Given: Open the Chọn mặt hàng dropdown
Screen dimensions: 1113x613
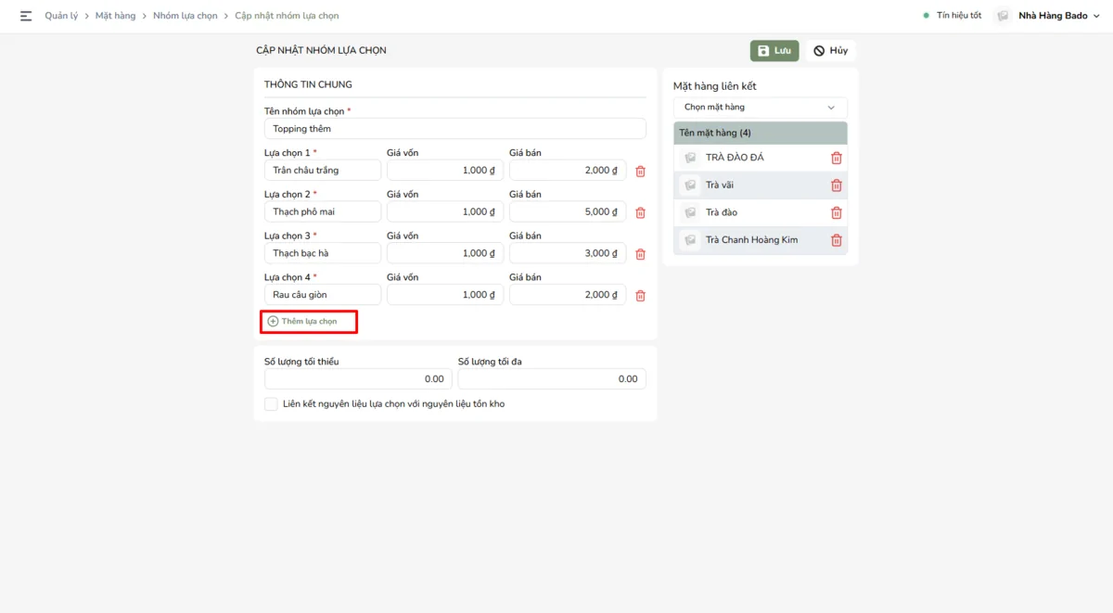Looking at the screenshot, I should coord(761,108).
